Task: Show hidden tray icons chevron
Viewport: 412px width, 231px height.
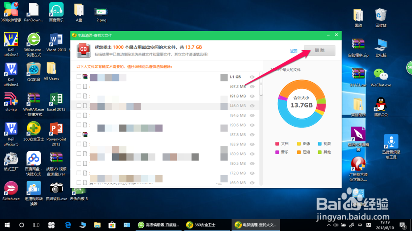Action: coord(329,225)
